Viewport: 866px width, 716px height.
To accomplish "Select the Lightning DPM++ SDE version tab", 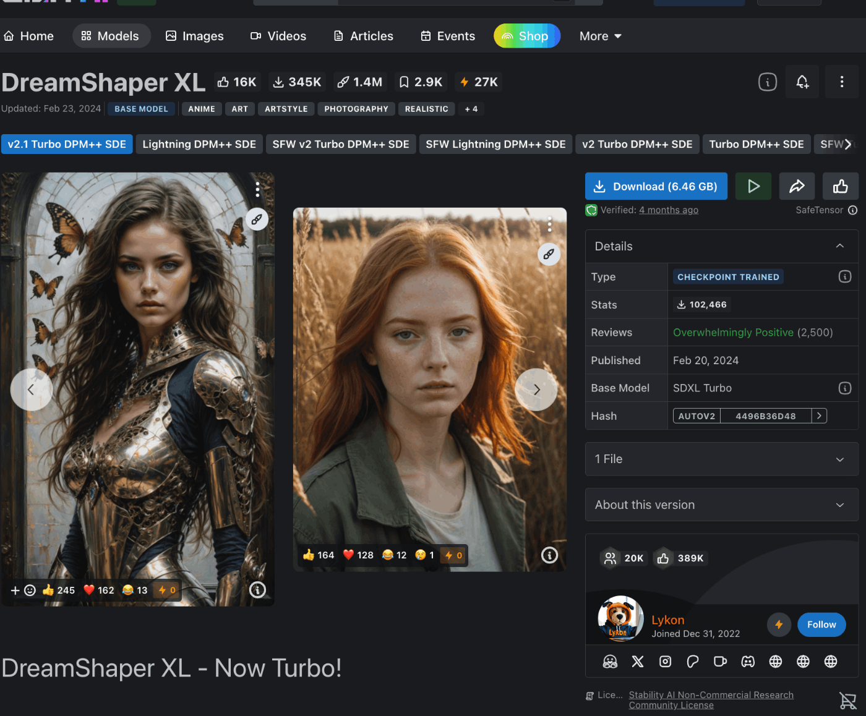I will (x=199, y=144).
